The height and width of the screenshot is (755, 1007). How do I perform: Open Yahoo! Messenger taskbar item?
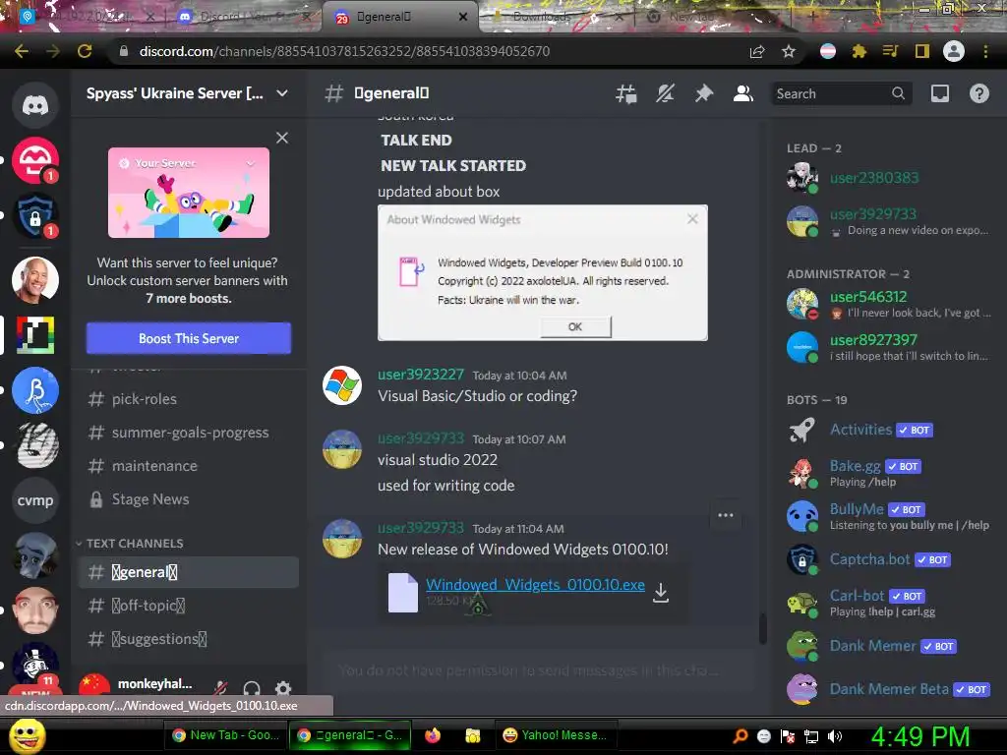[556, 735]
